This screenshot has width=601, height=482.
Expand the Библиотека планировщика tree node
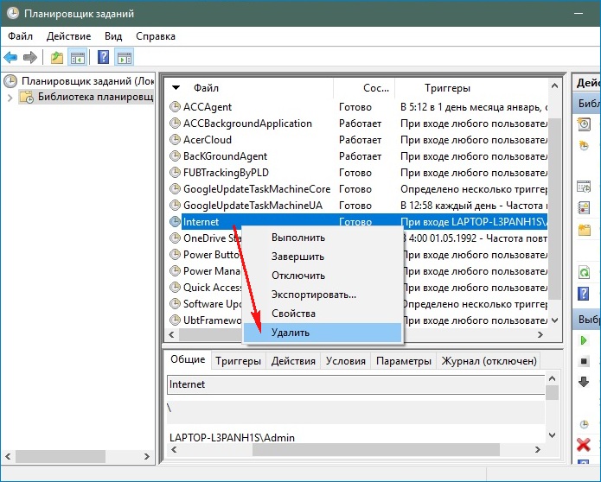tap(10, 98)
